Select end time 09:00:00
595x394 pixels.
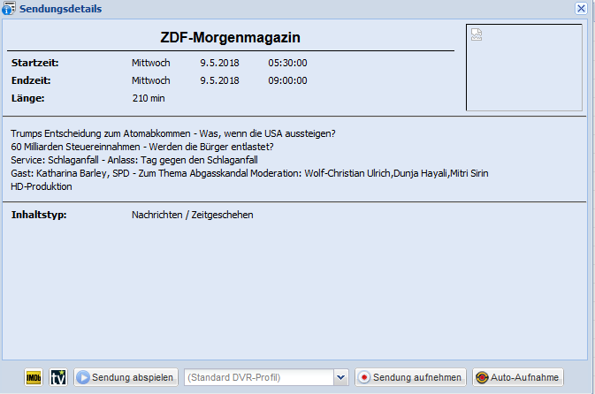tap(287, 80)
